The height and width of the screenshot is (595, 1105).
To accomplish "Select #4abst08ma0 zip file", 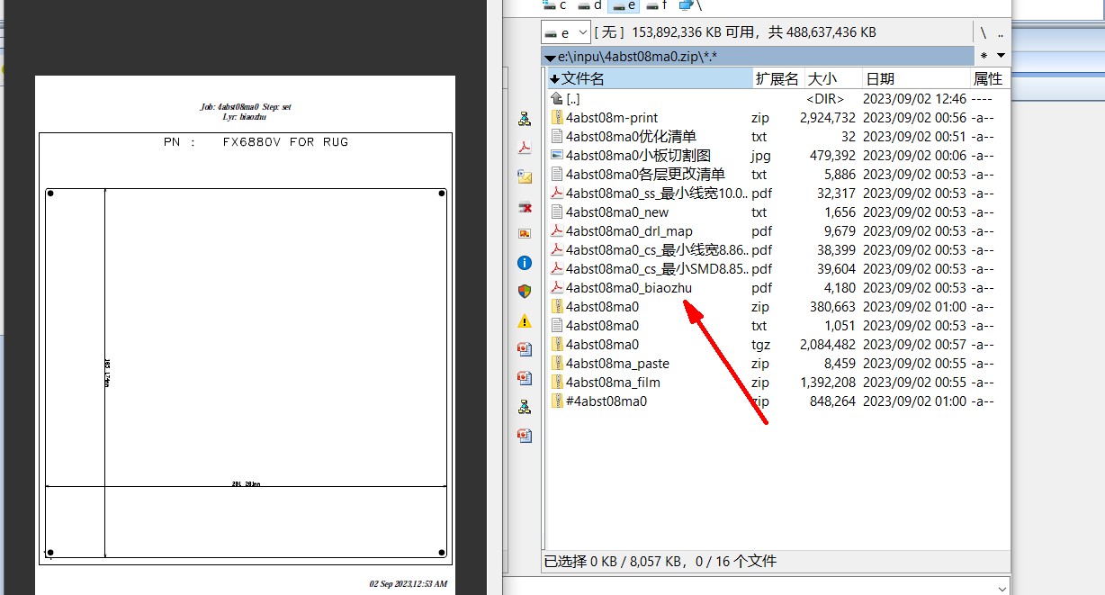I will click(606, 401).
